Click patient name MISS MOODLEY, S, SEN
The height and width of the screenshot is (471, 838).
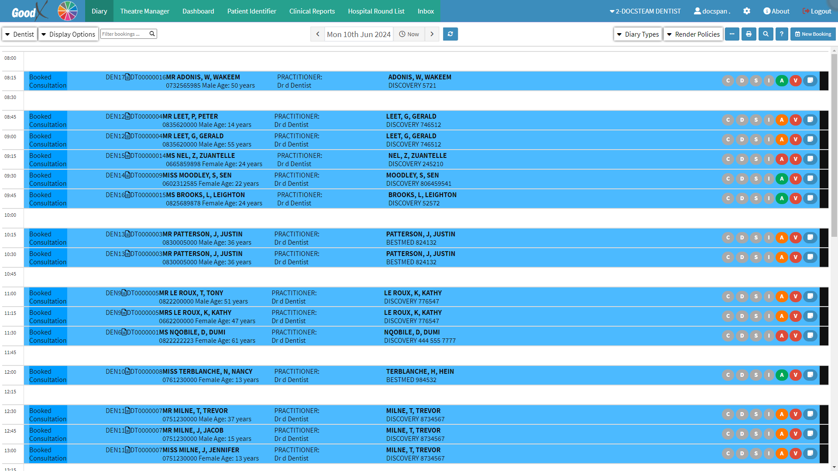click(197, 175)
